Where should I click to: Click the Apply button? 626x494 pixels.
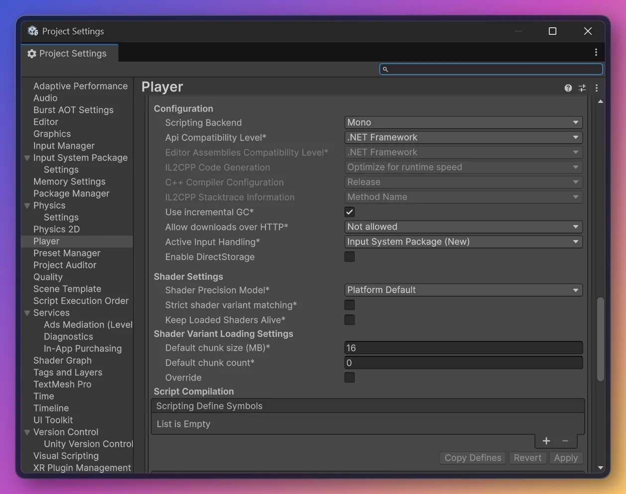566,458
